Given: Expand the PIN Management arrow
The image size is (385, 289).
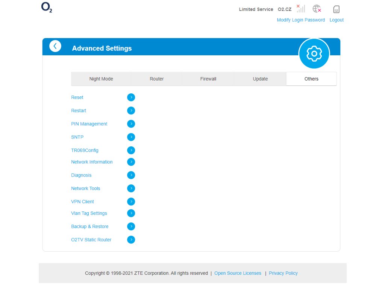Looking at the screenshot, I should (x=131, y=124).
